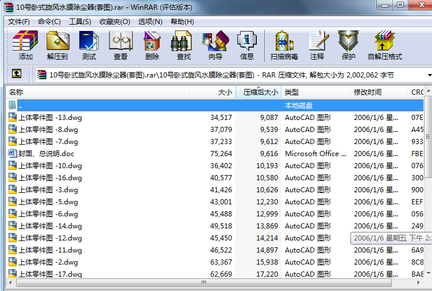Click the file icon of 上体零件图 -13.dwg
This screenshot has height=291, width=432.
pyautogui.click(x=13, y=117)
